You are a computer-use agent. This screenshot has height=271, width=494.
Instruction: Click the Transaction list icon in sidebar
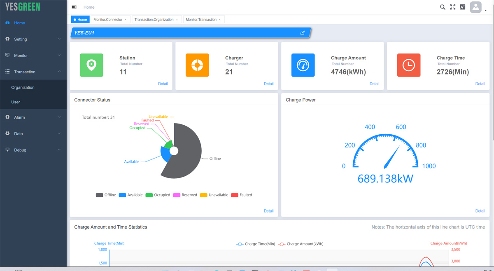click(x=7, y=72)
